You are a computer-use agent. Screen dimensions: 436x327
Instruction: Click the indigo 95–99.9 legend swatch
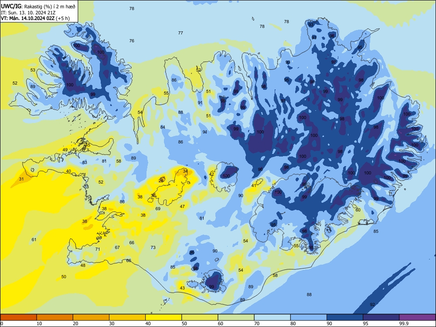pos(381,317)
